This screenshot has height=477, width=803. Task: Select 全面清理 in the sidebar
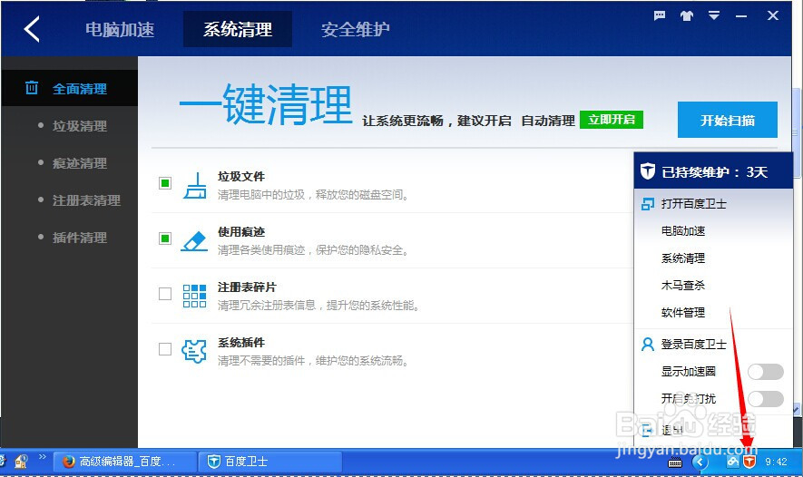pos(70,88)
